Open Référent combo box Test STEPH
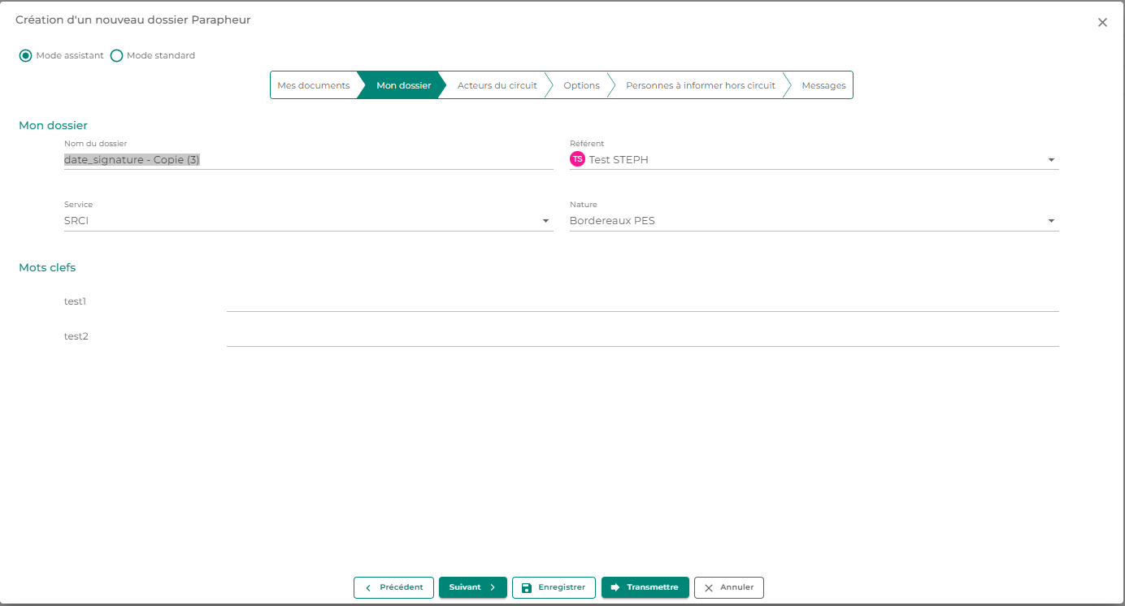 (x=814, y=160)
